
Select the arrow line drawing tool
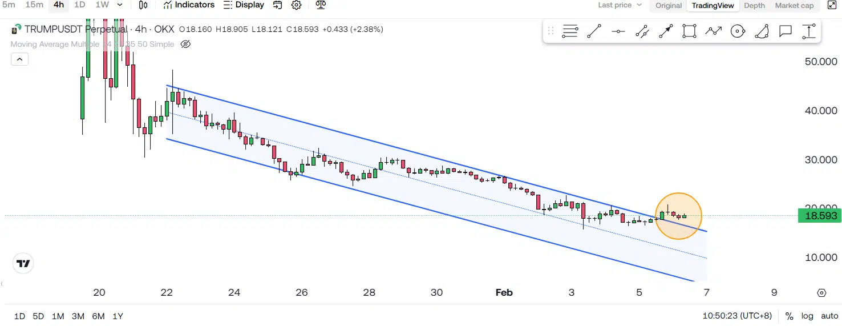pos(666,31)
